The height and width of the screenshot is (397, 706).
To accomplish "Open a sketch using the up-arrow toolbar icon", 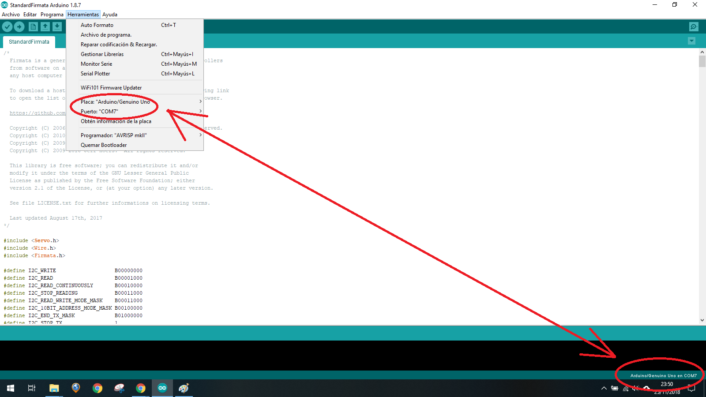I will coord(45,26).
